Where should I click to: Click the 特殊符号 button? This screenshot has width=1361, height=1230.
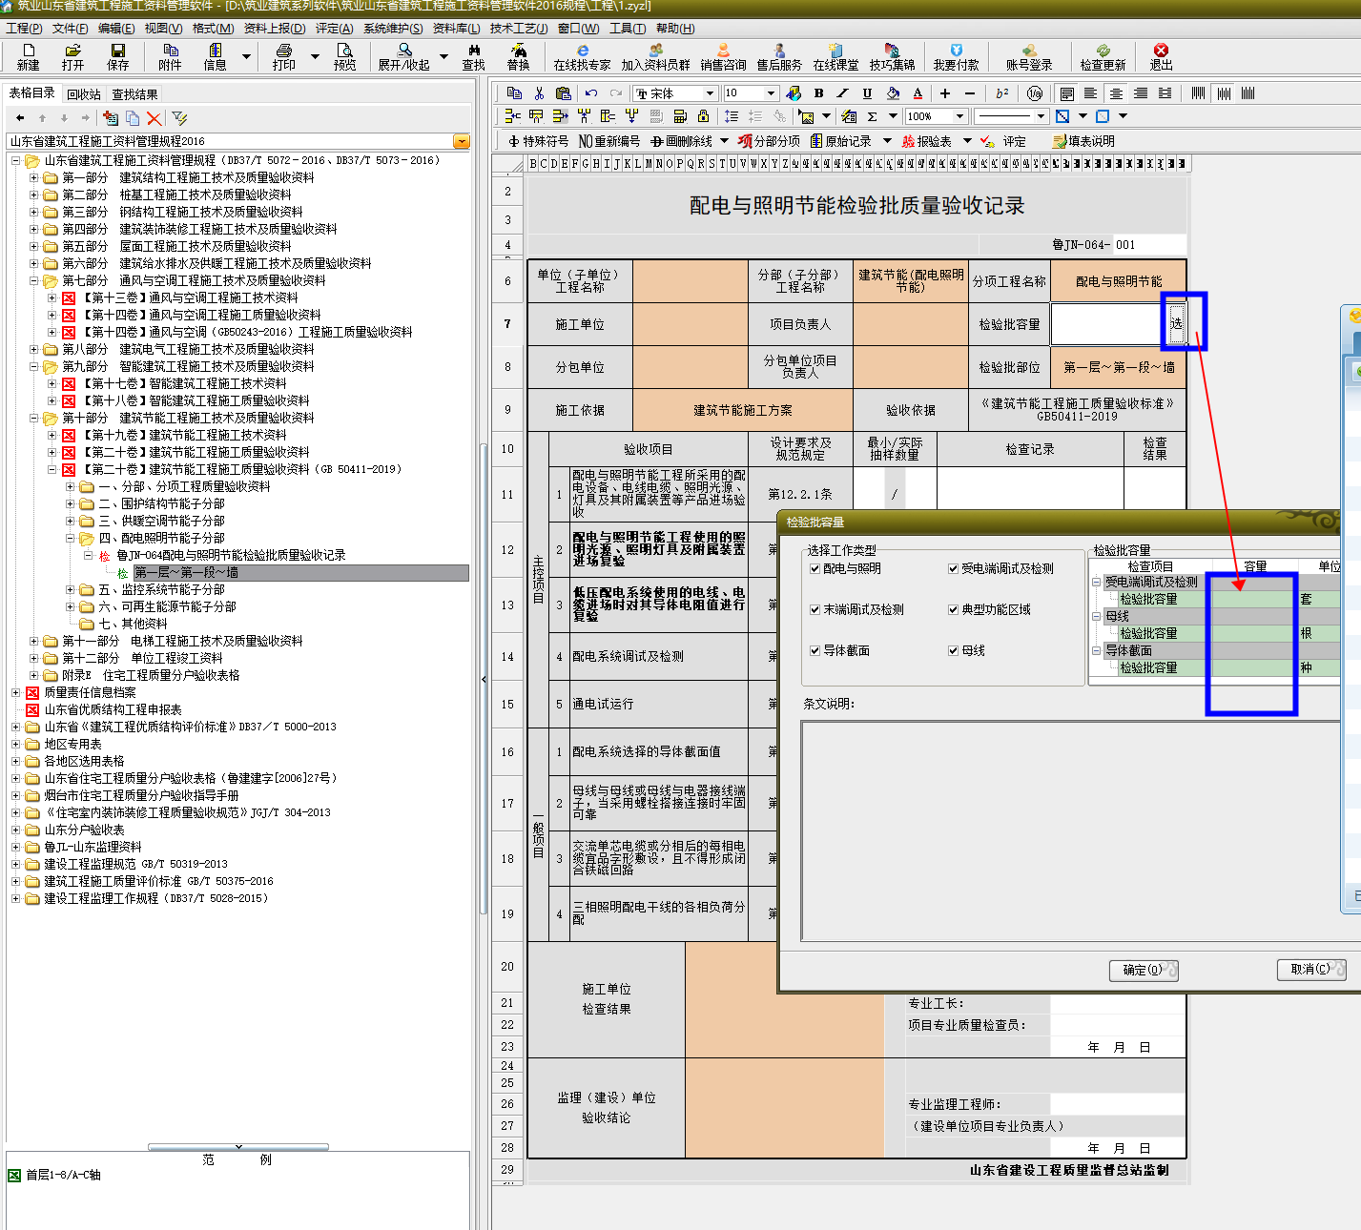pyautogui.click(x=539, y=141)
